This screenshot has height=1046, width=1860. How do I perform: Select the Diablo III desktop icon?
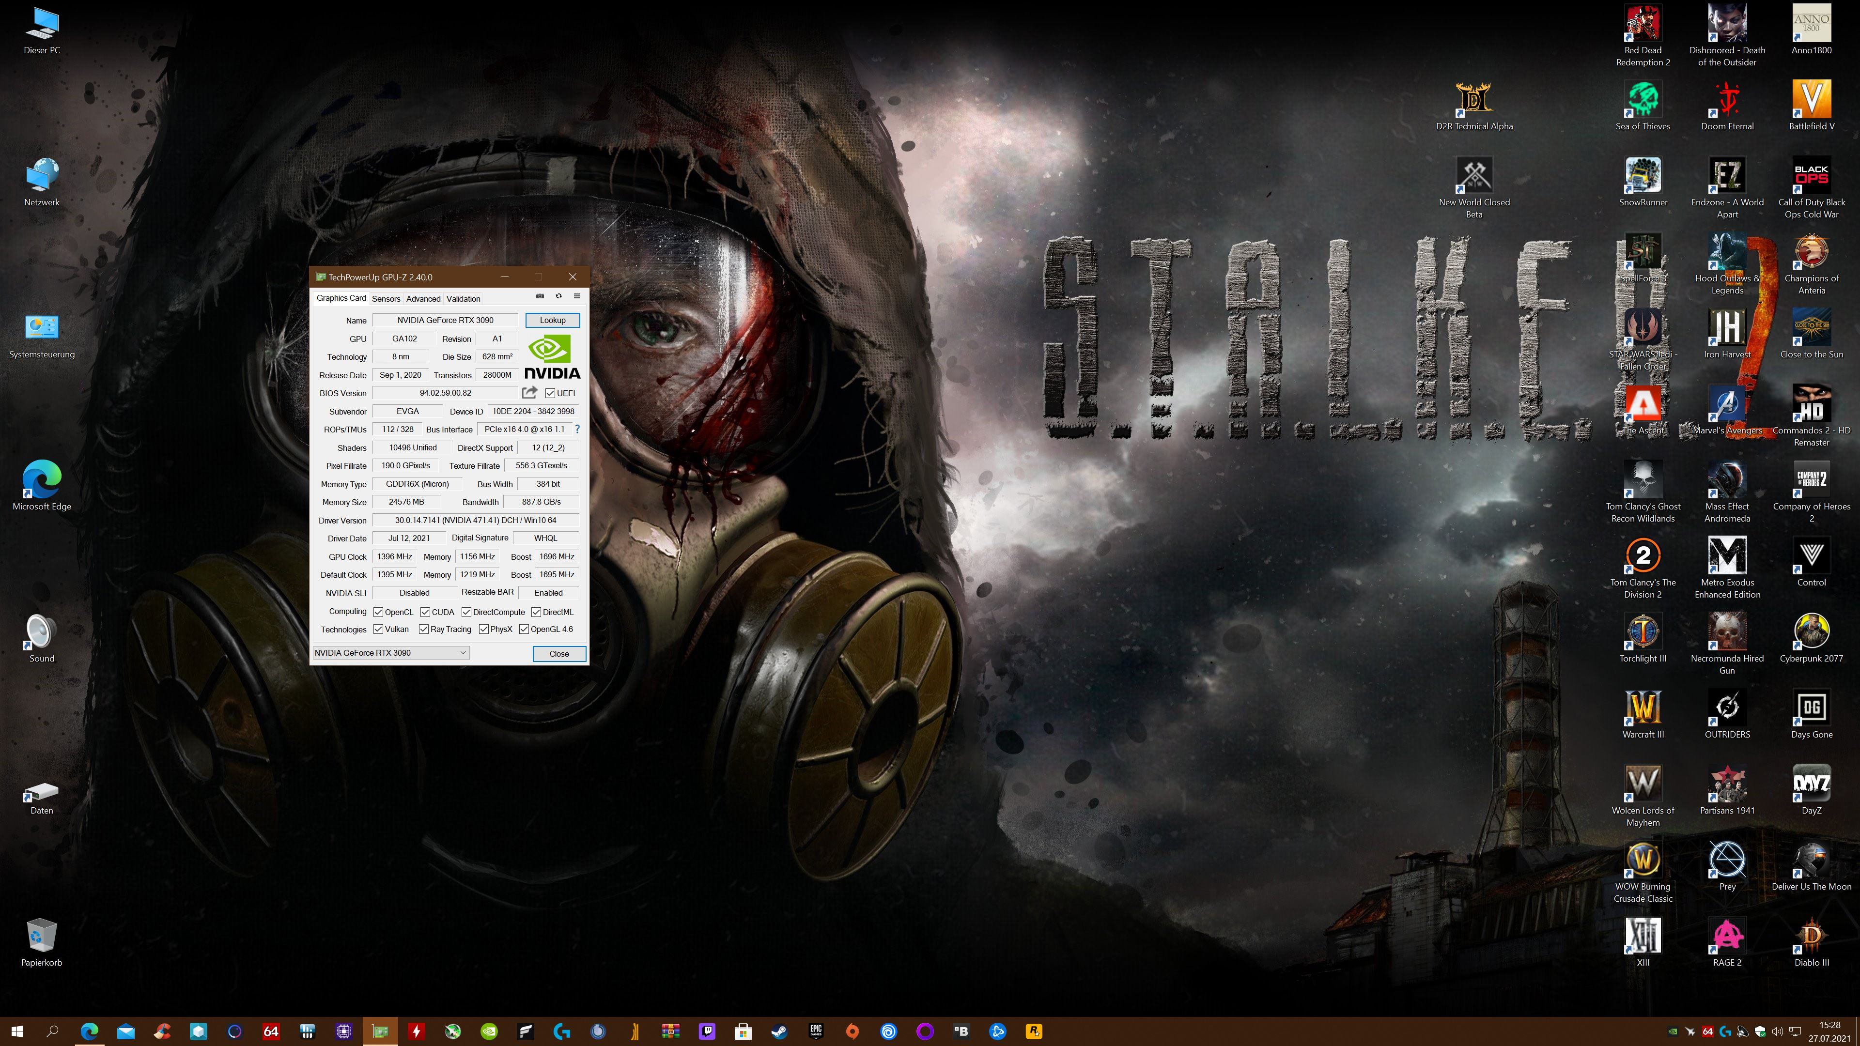point(1811,942)
